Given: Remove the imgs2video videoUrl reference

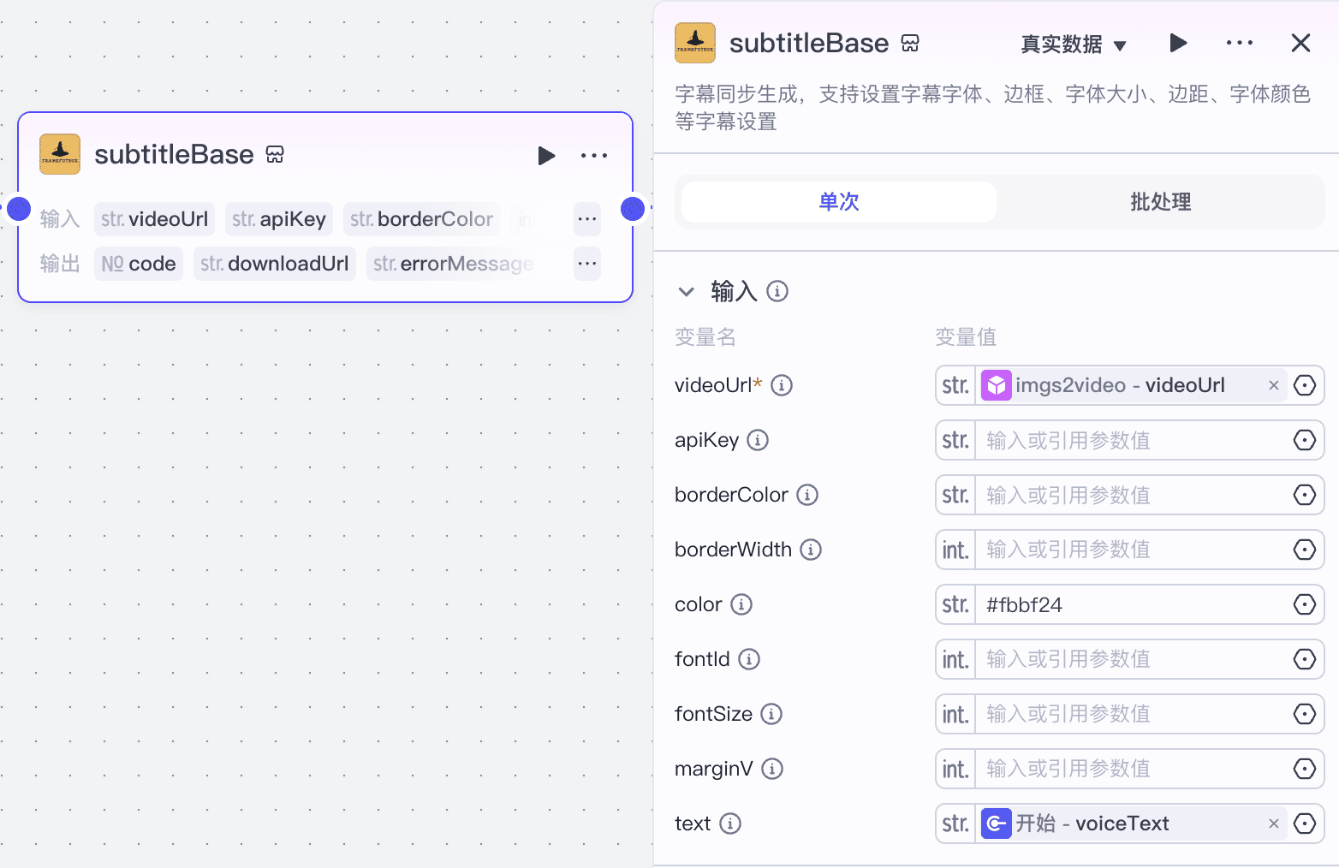Looking at the screenshot, I should point(1274,385).
